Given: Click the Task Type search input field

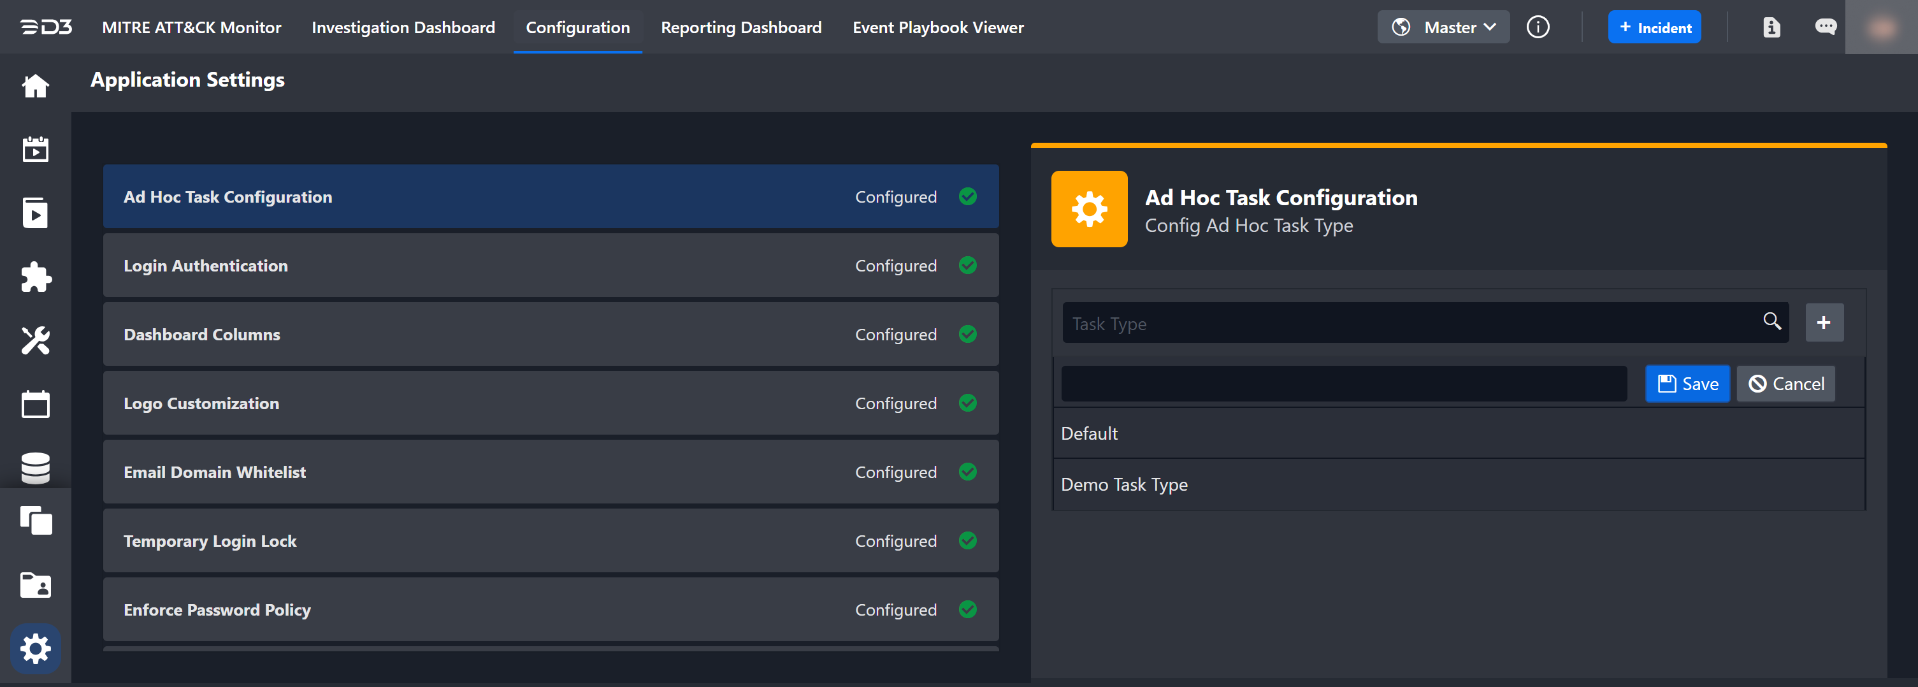Looking at the screenshot, I should pos(1407,323).
